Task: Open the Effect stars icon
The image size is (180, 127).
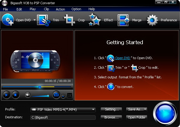Action: [x=95, y=20]
